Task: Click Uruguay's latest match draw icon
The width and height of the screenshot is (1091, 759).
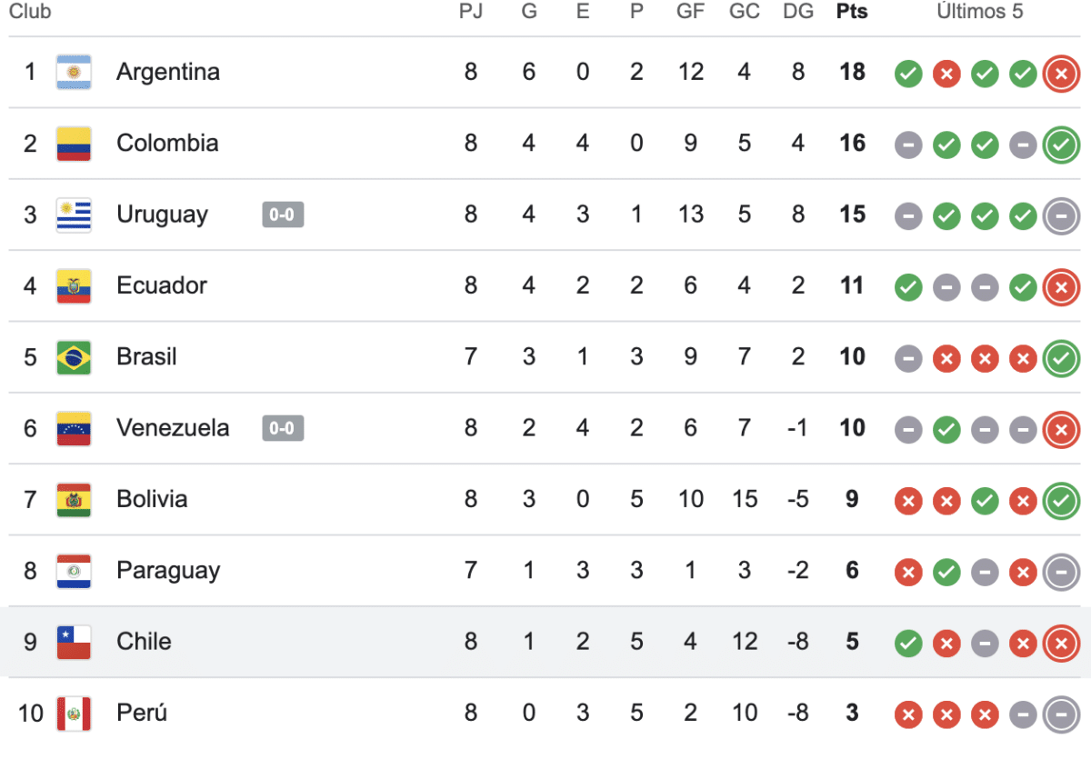Action: click(x=1061, y=215)
